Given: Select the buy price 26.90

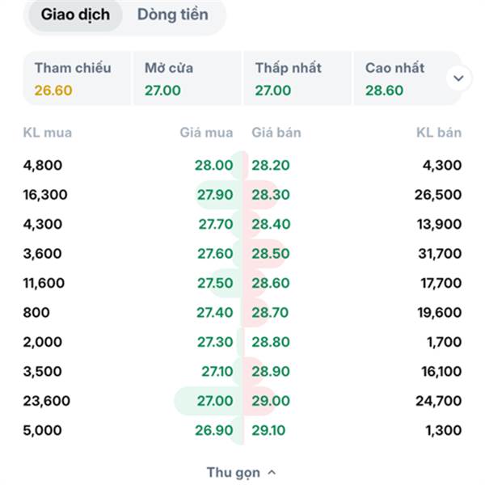Looking at the screenshot, I should (214, 430).
